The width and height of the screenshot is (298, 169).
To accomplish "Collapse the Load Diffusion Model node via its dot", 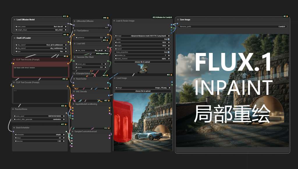I will click(x=15, y=19).
